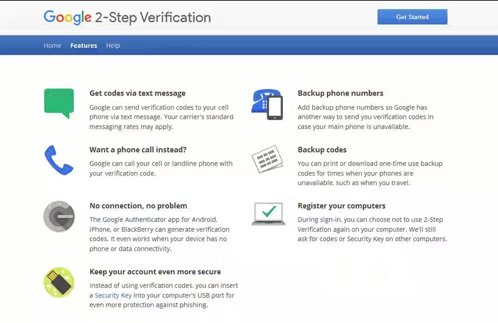
Task: Select the printed backup codes icon
Action: tap(267, 159)
